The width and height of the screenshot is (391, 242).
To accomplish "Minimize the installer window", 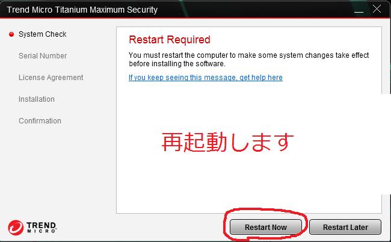I will (359, 10).
